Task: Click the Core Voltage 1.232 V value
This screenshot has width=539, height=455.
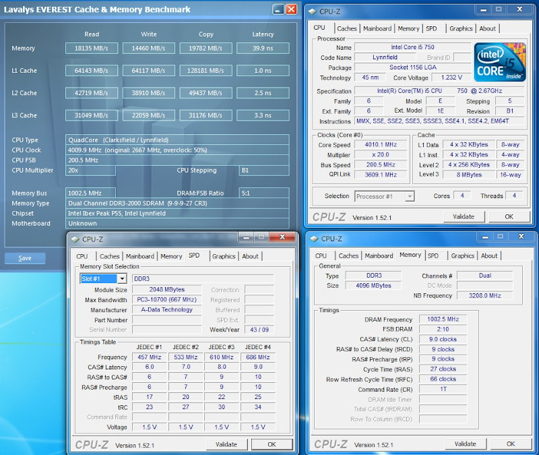Action: [x=451, y=78]
